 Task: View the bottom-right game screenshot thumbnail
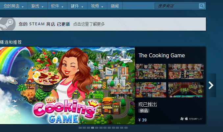pos(186,90)
